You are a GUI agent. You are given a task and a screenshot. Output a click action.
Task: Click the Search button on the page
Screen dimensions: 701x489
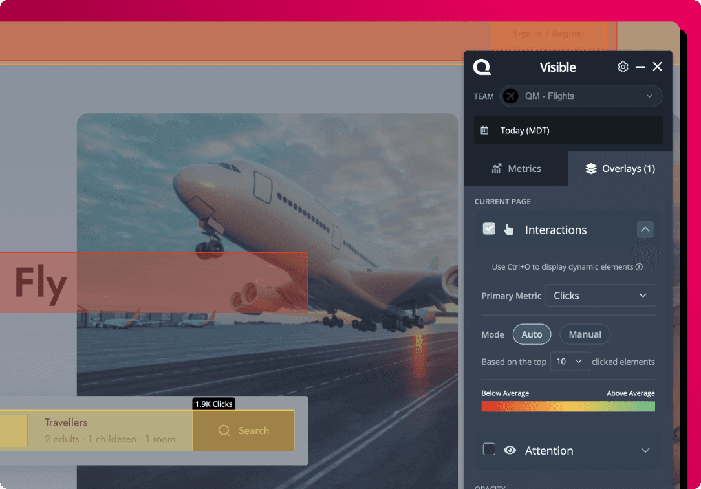(x=244, y=431)
